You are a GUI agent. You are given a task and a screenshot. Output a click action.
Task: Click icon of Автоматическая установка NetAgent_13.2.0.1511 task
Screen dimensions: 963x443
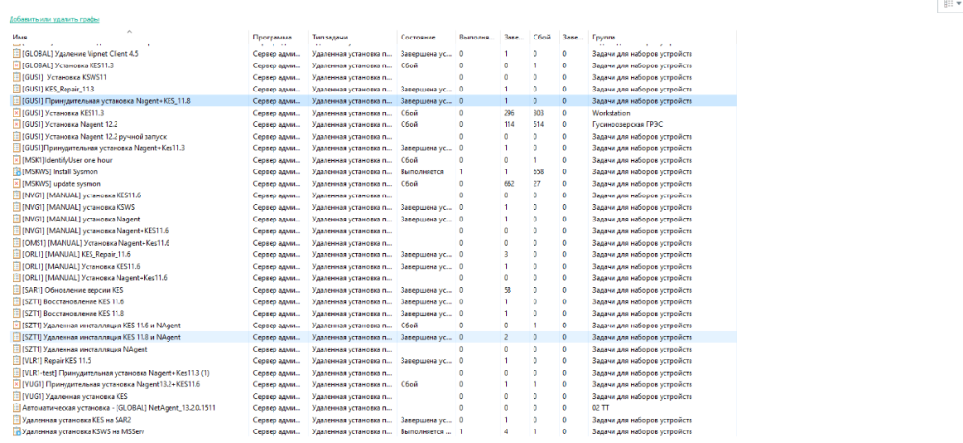click(x=16, y=408)
